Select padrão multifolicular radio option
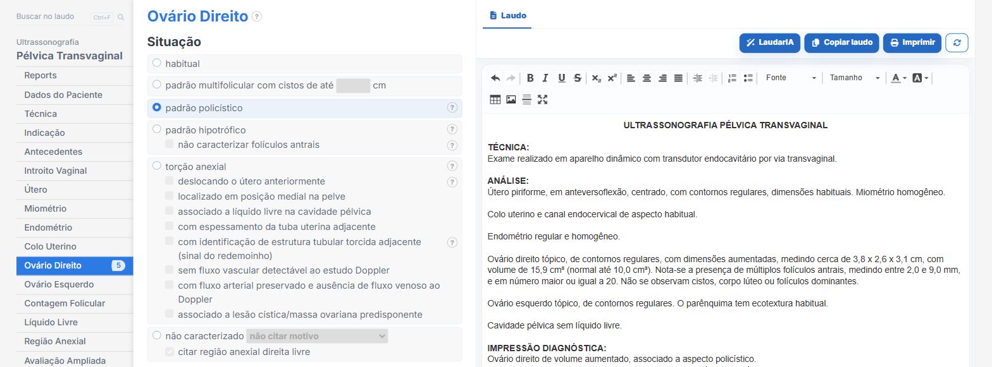The image size is (992, 367). point(157,85)
